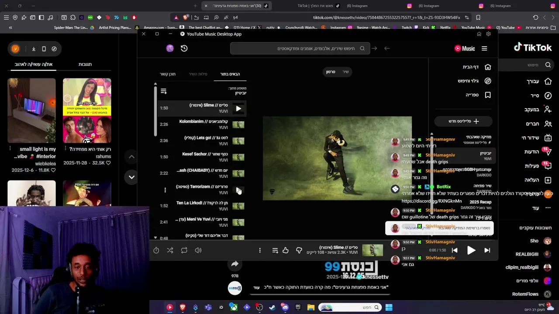Open File Explorer from the taskbar
The image size is (559, 314).
click(x=311, y=307)
